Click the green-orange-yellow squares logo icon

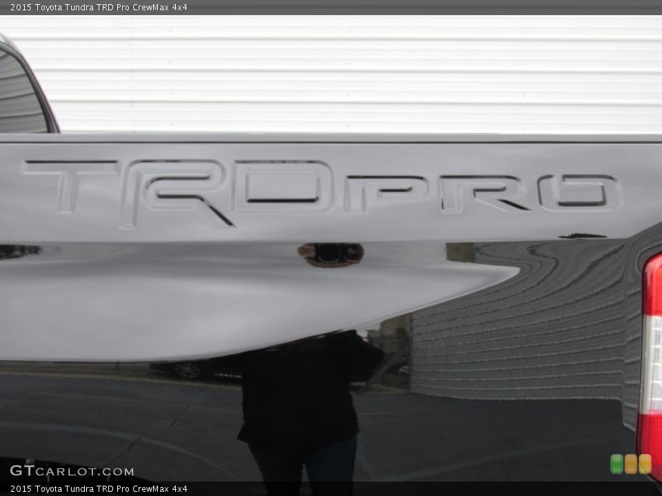pos(631,464)
